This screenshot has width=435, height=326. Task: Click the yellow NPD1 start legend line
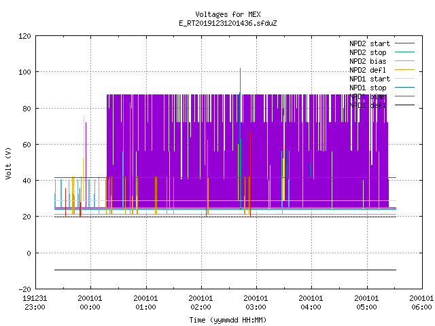404,79
